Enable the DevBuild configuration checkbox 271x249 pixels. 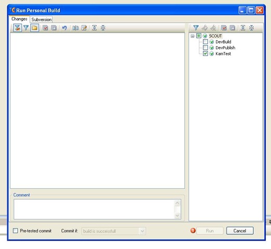coord(205,41)
